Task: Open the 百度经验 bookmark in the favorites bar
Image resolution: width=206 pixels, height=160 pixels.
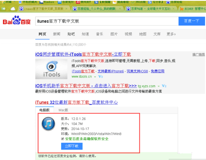Action: pos(174,2)
